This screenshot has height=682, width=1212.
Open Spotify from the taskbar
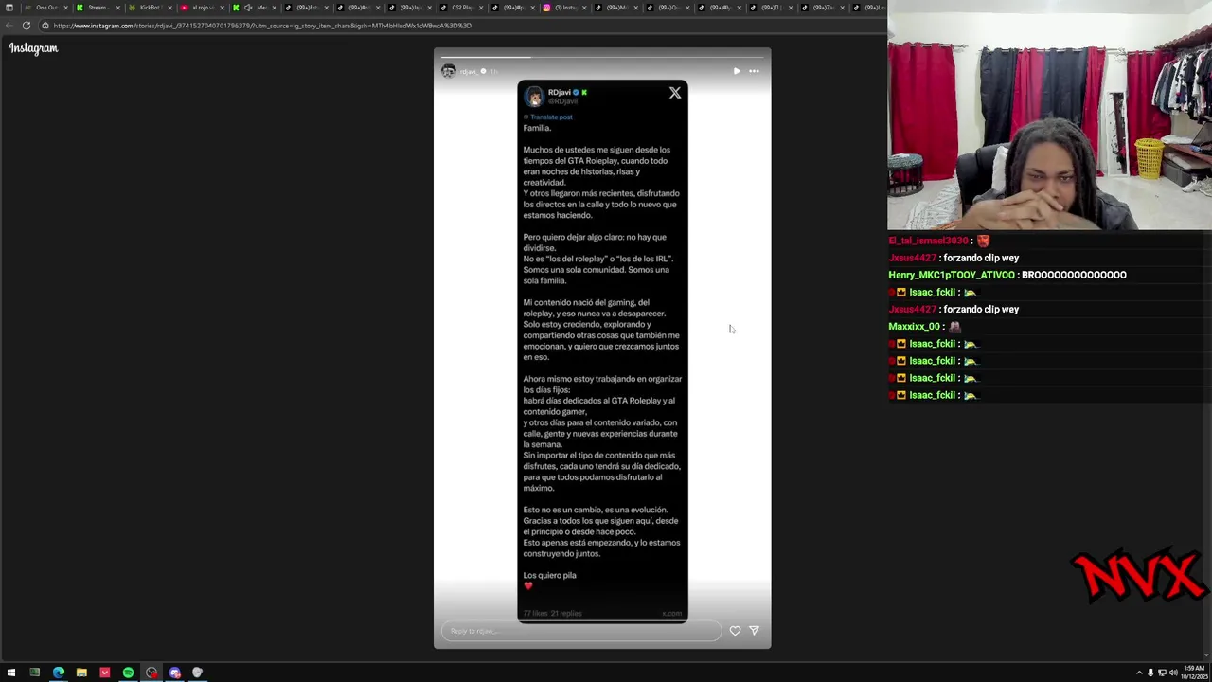pyautogui.click(x=128, y=673)
